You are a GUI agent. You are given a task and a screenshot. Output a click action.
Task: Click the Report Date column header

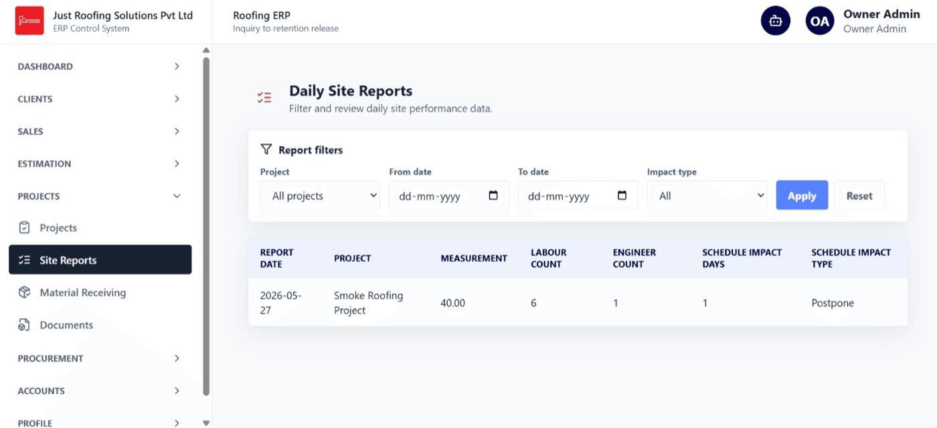point(276,258)
